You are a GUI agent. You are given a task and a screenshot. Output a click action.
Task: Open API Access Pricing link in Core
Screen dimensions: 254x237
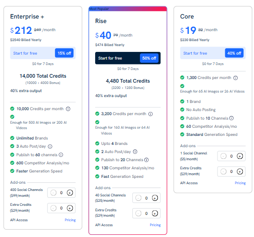click(240, 183)
